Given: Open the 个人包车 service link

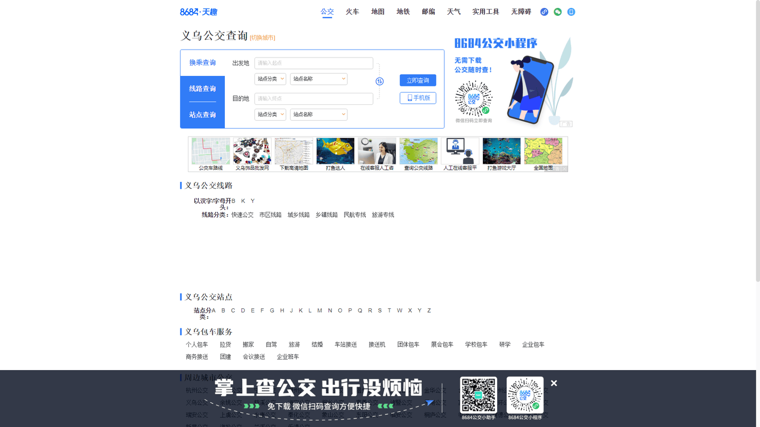Looking at the screenshot, I should coord(197,345).
